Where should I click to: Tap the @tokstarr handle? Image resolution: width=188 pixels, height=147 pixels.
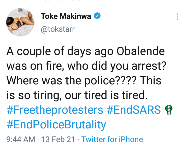58,29
